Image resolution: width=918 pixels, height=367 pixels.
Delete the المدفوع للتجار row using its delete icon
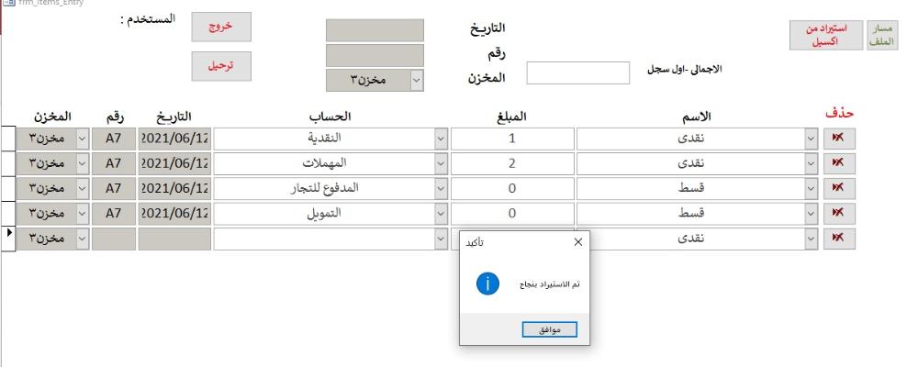click(839, 188)
